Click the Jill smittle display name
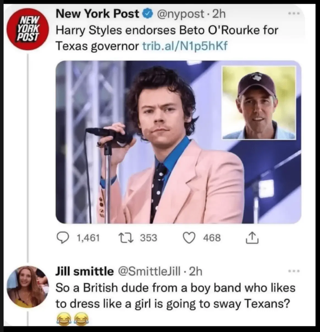 84,271
